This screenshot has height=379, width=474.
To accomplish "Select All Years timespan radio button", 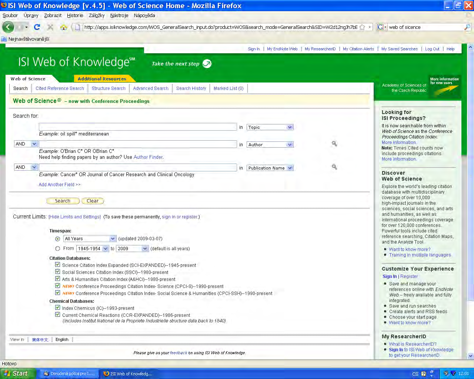I will (x=57, y=239).
